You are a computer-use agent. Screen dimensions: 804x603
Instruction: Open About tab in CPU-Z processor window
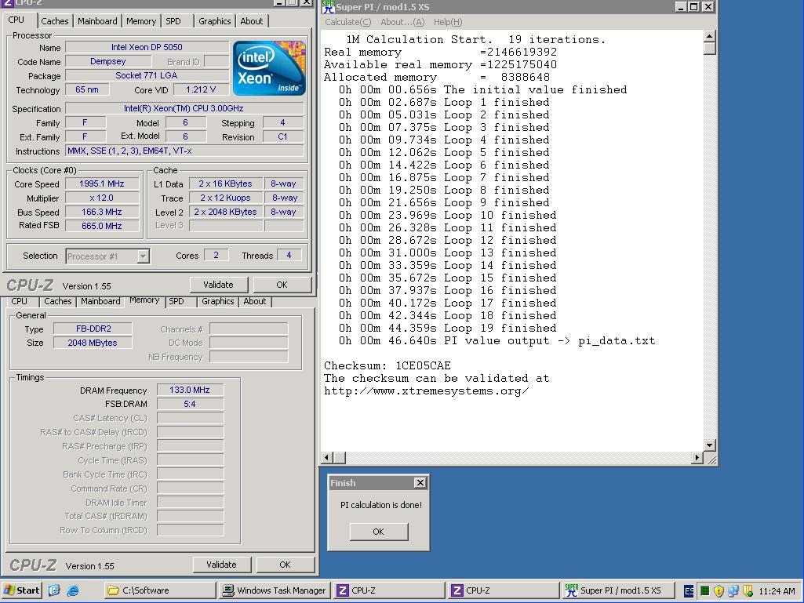click(x=251, y=21)
